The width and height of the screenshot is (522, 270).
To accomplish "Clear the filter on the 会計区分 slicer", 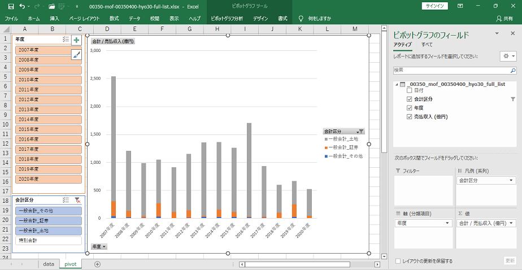I will tap(78, 200).
